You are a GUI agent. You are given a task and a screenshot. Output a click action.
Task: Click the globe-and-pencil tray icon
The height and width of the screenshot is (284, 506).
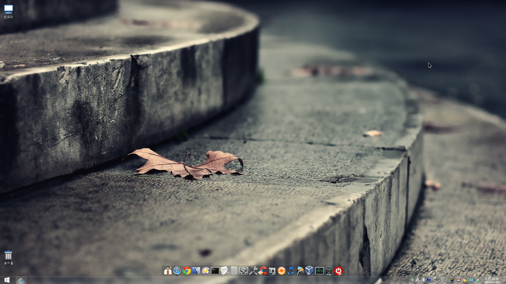[x=412, y=280]
